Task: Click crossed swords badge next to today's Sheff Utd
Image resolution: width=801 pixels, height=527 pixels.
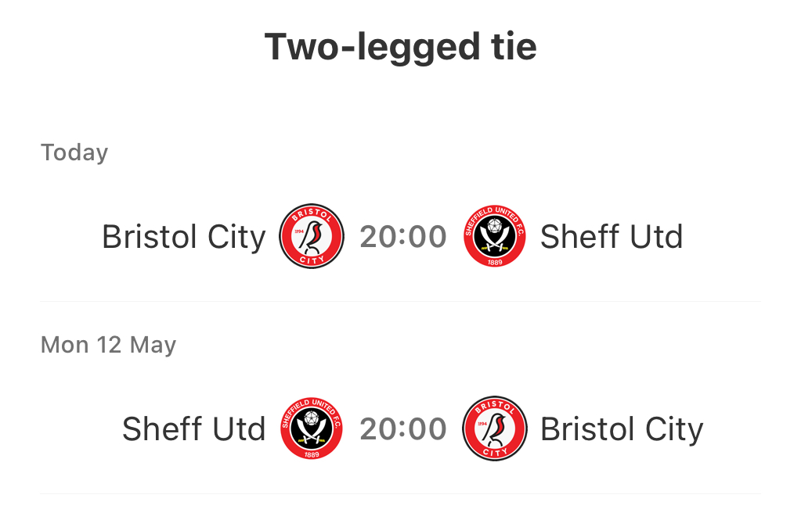Action: 495,236
